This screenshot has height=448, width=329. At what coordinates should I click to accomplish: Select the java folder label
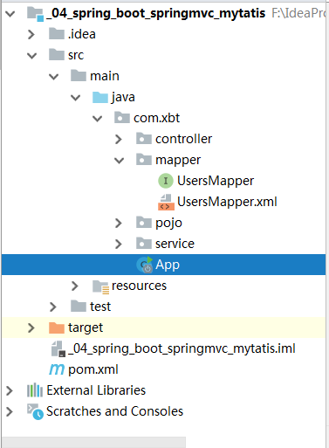pos(123,98)
